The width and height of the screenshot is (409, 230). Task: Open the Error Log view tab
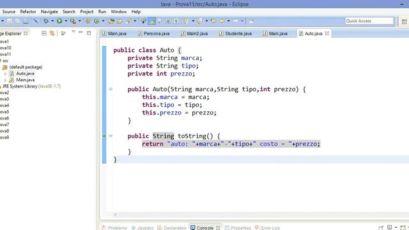click(267, 228)
